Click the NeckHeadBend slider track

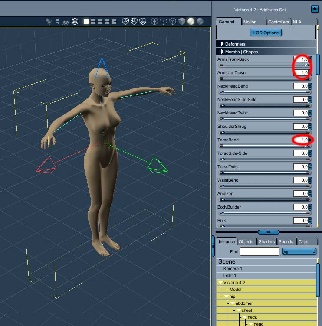pyautogui.click(x=265, y=92)
